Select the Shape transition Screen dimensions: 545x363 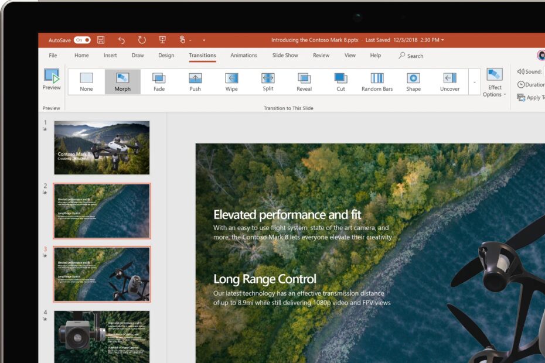click(x=413, y=82)
